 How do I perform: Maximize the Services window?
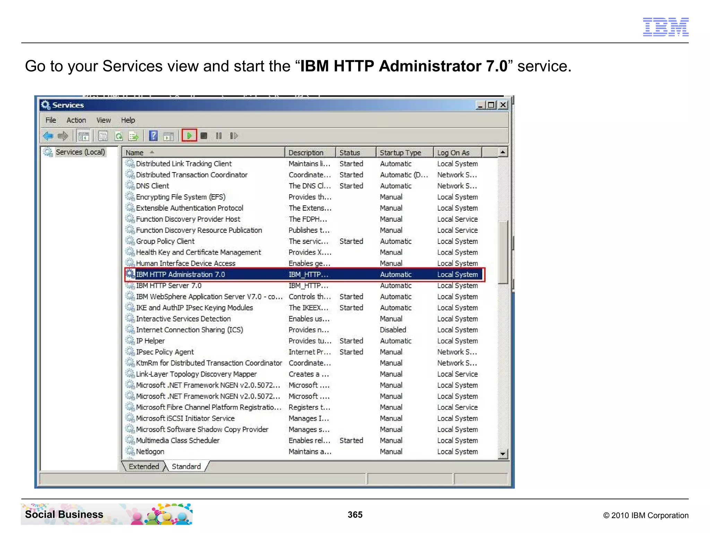491,105
